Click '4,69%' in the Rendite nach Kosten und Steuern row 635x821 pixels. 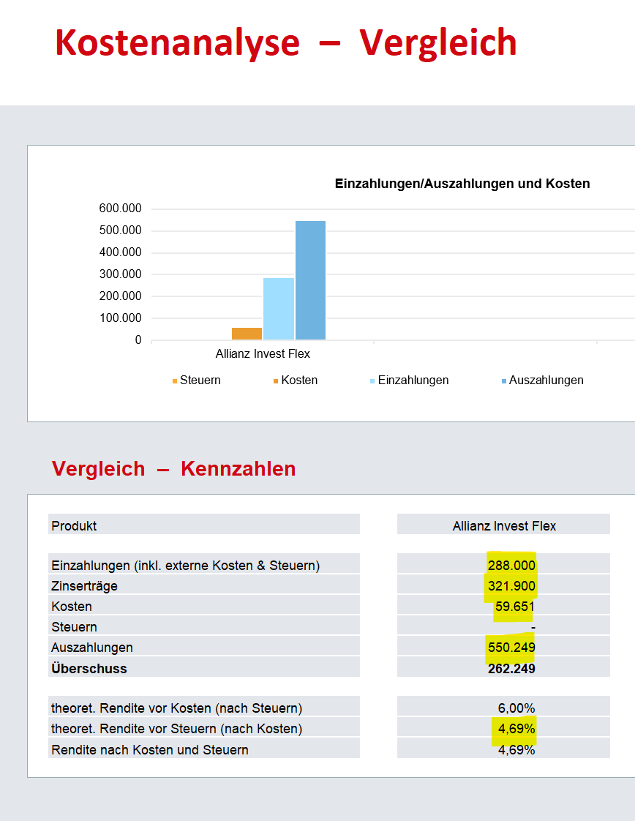pyautogui.click(x=516, y=750)
